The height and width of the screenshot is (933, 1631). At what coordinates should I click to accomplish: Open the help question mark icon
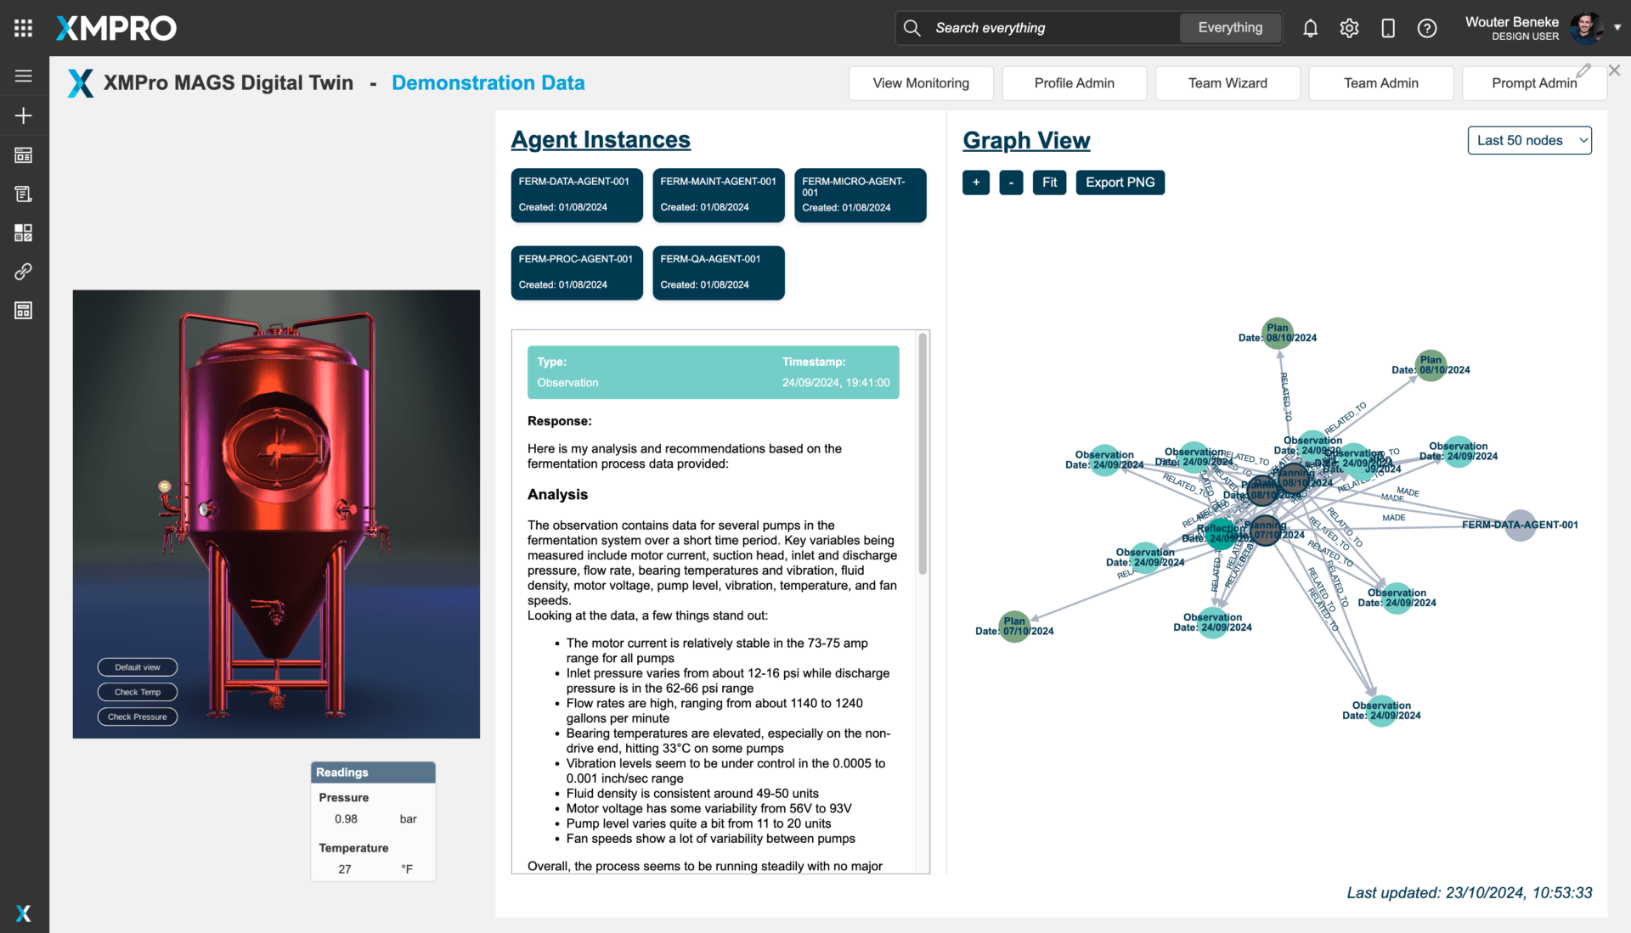[1427, 28]
